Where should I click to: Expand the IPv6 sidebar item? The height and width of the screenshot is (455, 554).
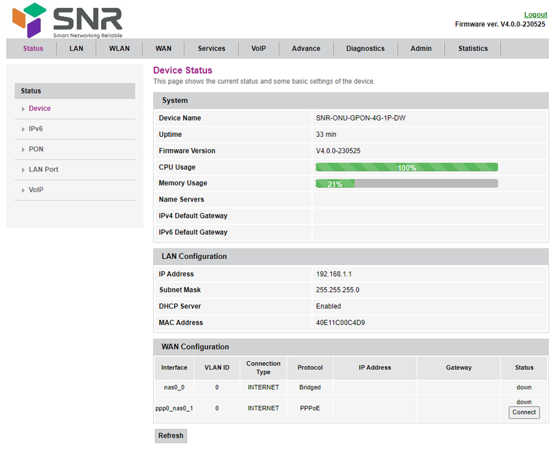point(36,129)
